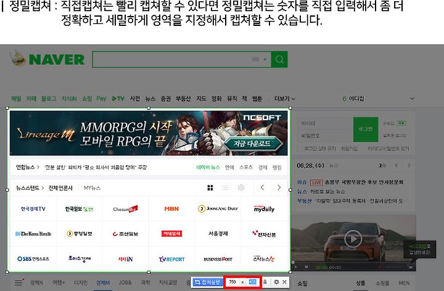The image size is (444, 291).
Task: Open The Korea Herald publisher logo
Action: click(33, 234)
